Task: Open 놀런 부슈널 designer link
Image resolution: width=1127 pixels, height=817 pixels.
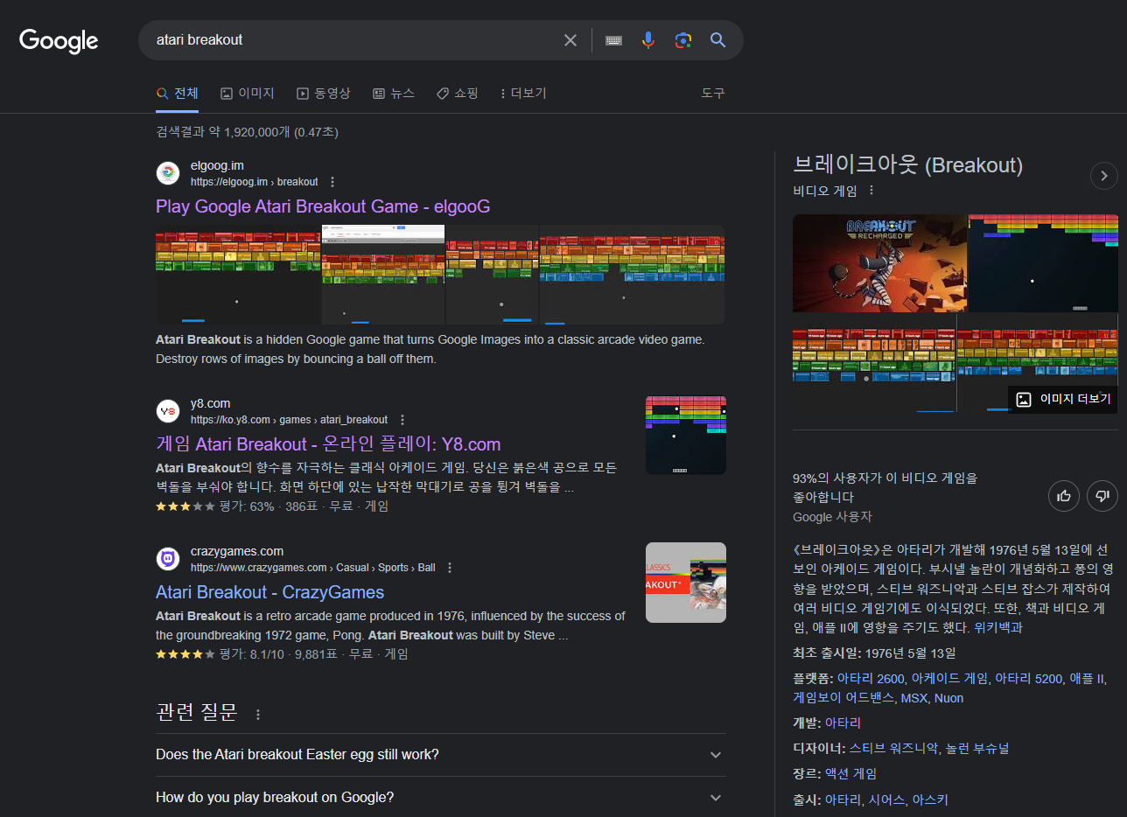Action: pyautogui.click(x=978, y=748)
